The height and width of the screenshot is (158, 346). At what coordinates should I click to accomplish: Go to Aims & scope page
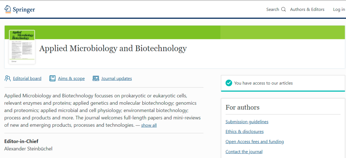(x=71, y=79)
